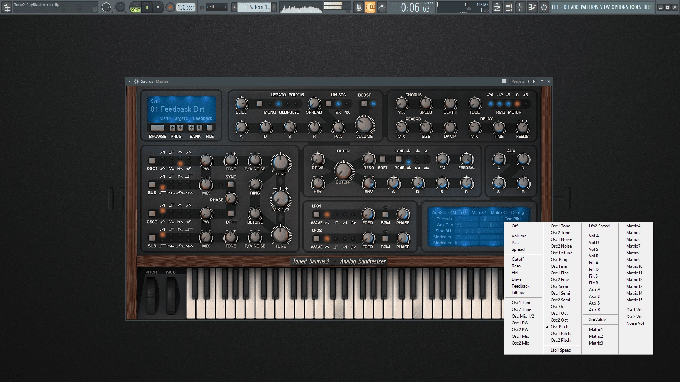Click the record button in transport
Image resolution: width=680 pixels, height=382 pixels.
coord(170,7)
